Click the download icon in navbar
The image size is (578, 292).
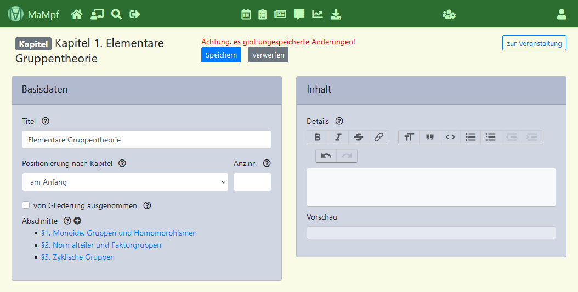point(336,14)
